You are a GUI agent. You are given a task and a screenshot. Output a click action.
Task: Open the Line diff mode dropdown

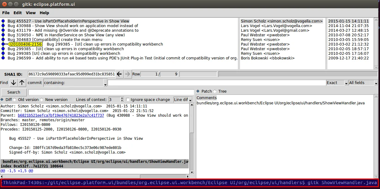(190, 99)
